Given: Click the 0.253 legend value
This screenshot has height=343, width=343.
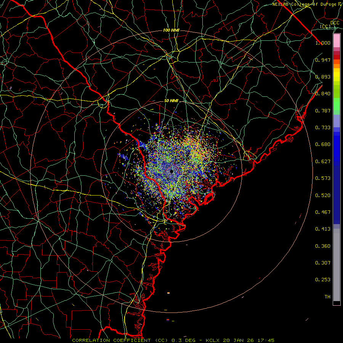Looking at the screenshot, I should click(323, 280).
